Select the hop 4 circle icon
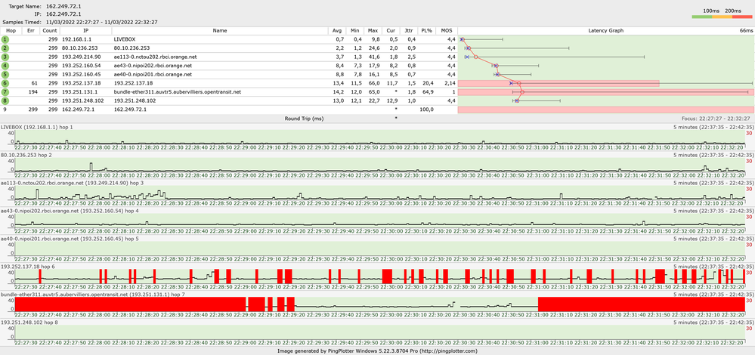The height and width of the screenshot is (355, 755). pos(5,66)
